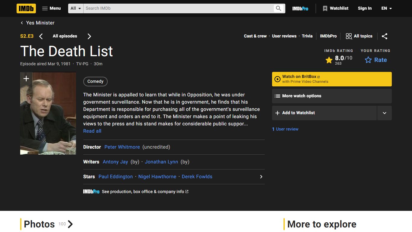Rate this episode with the blue star
This screenshot has height=232, width=412.
click(376, 60)
